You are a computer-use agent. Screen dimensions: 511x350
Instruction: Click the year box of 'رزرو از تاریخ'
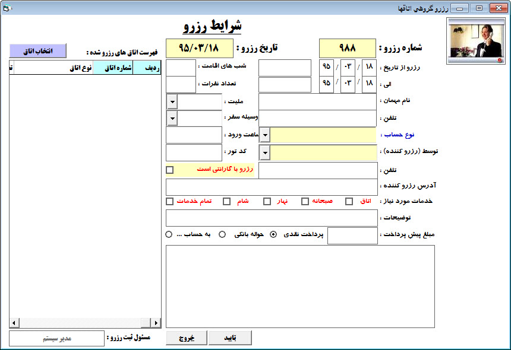click(x=327, y=68)
